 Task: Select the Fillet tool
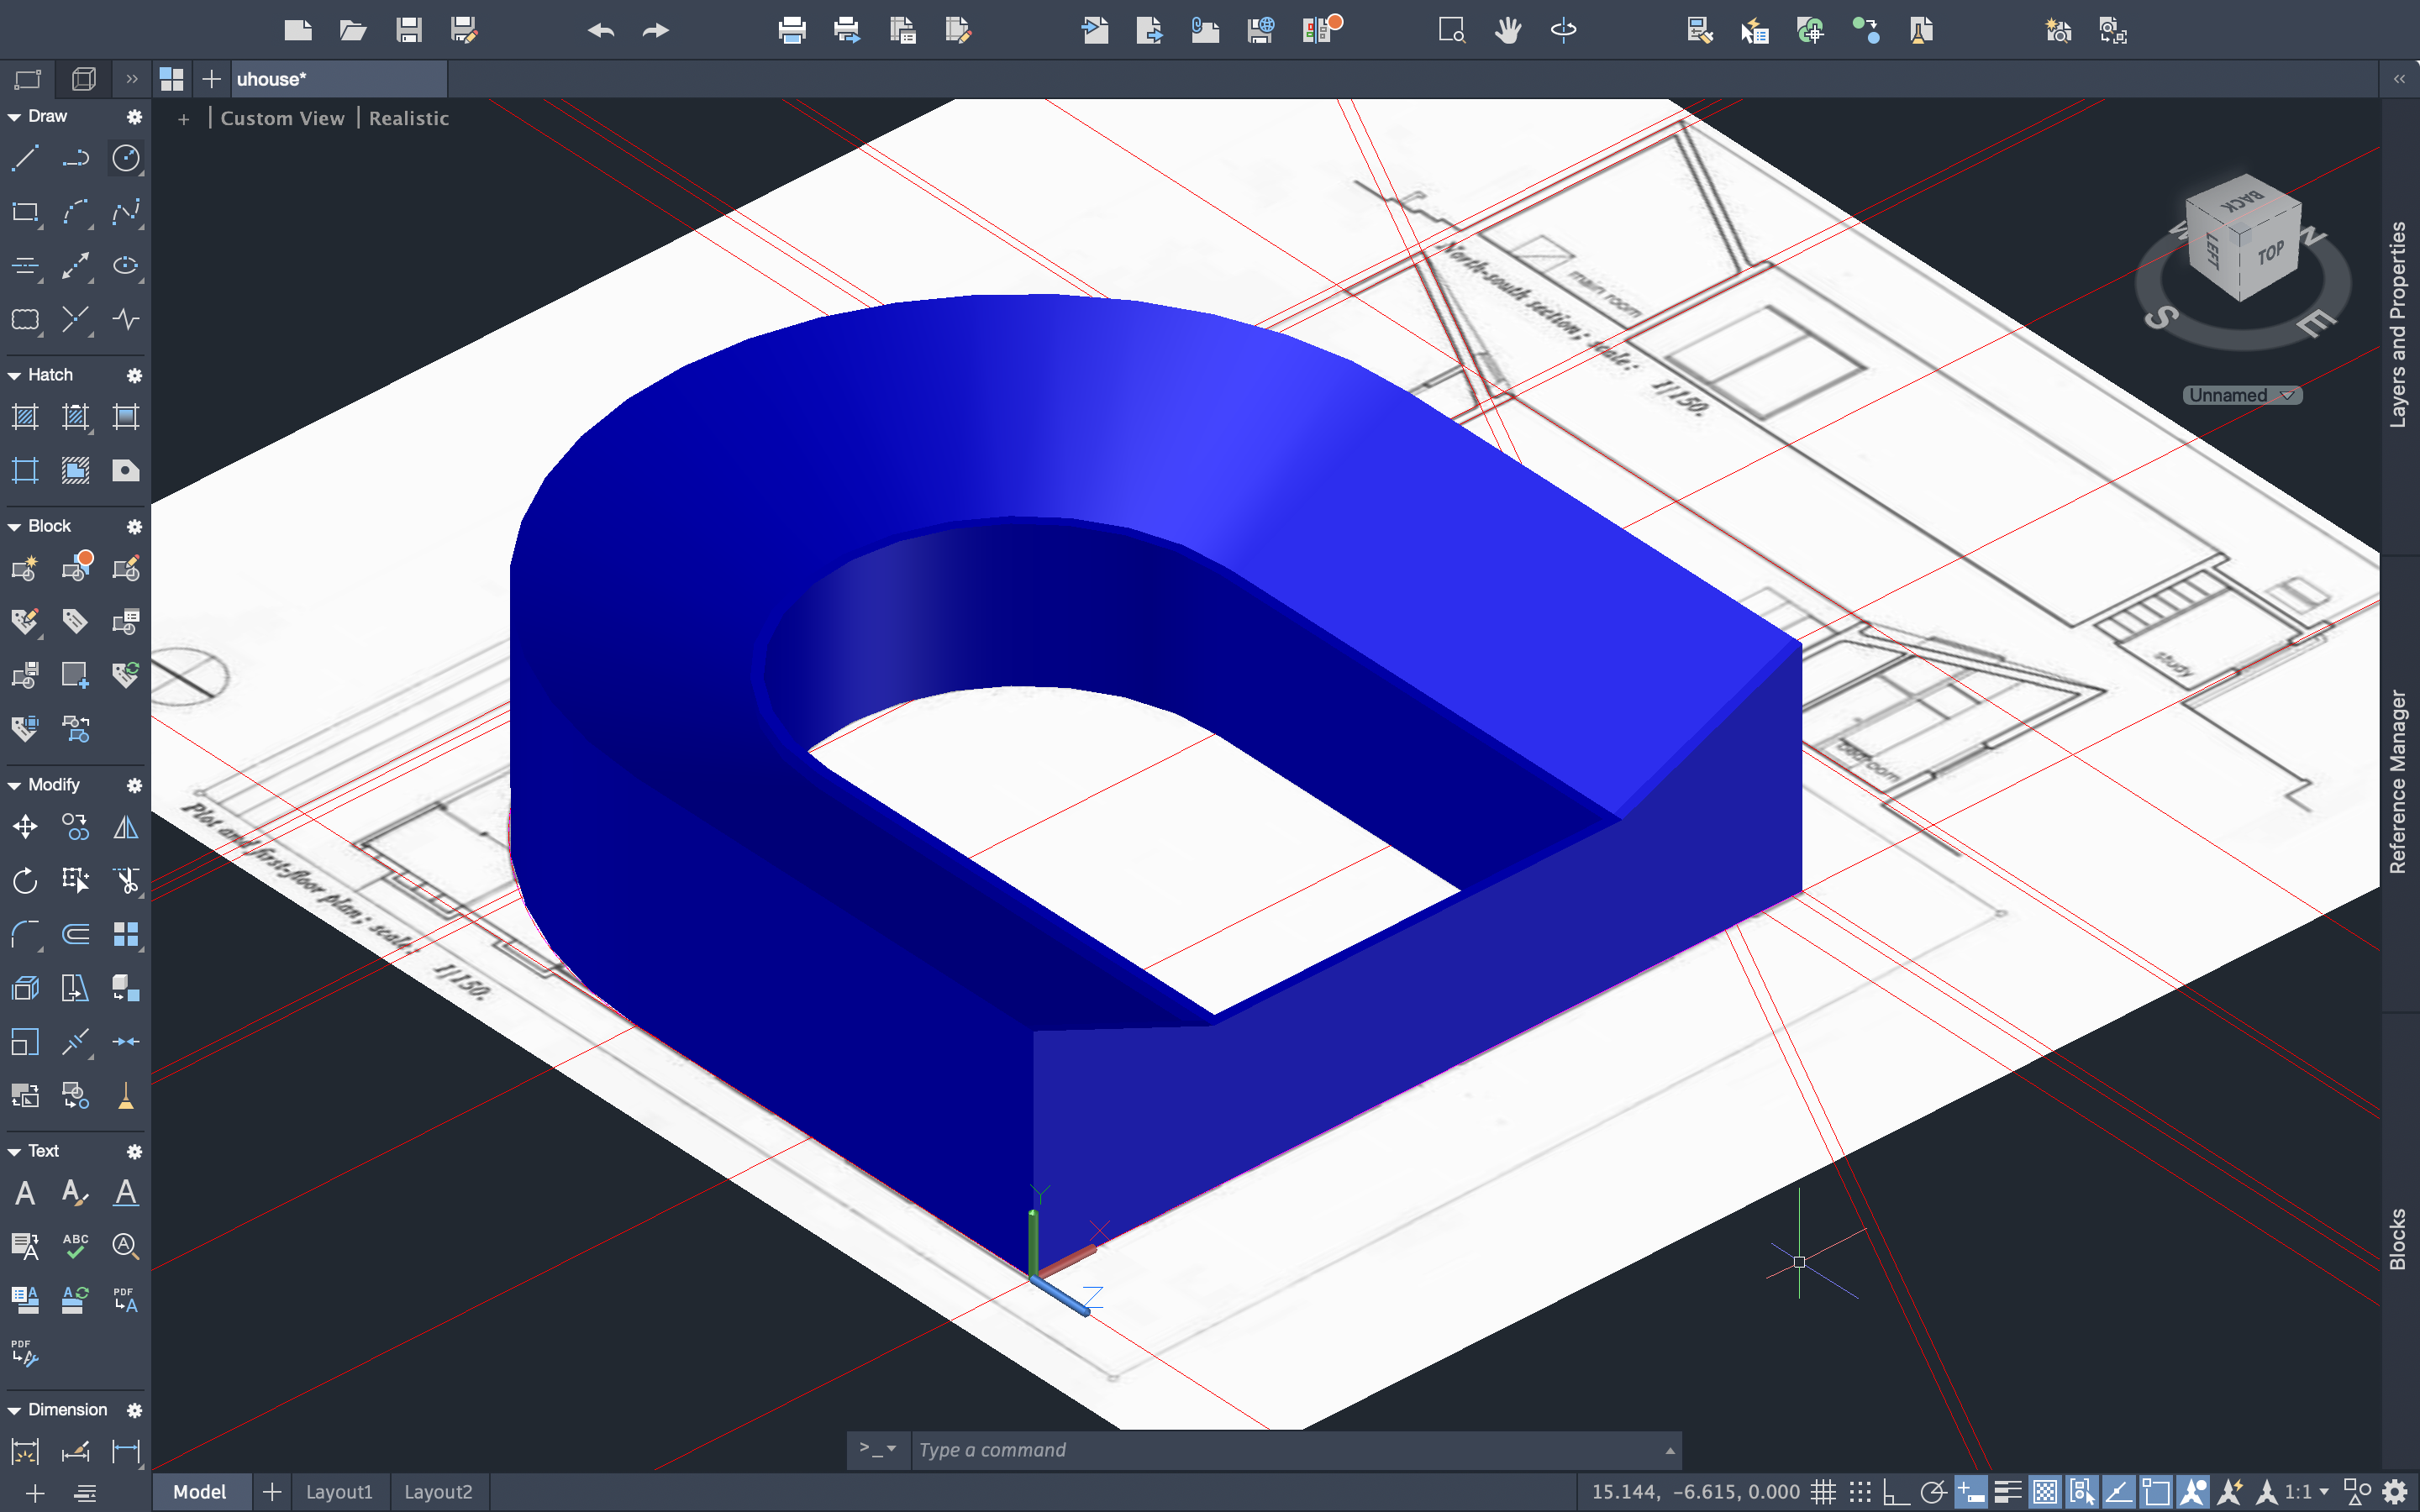[25, 934]
